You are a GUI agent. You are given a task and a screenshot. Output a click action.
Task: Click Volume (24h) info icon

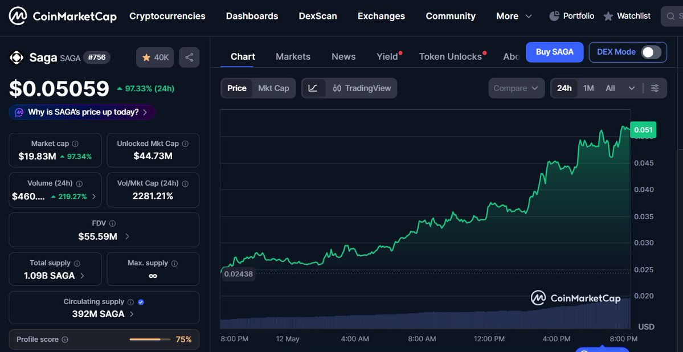[80, 184]
